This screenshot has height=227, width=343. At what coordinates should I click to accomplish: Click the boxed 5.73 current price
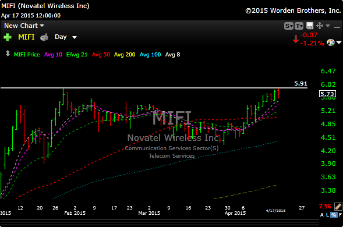(x=327, y=94)
